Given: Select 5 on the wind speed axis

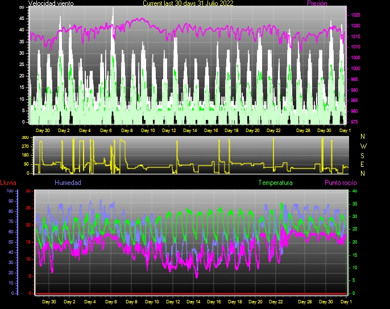Looking at the screenshot, I should (x=23, y=110).
